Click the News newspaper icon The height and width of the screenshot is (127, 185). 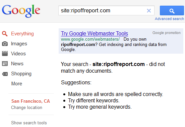click(x=5, y=63)
